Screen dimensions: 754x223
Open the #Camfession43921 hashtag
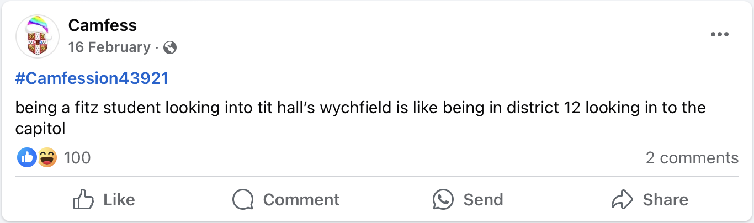point(92,79)
